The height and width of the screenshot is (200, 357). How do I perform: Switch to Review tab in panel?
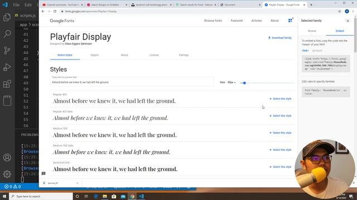pos(312,31)
